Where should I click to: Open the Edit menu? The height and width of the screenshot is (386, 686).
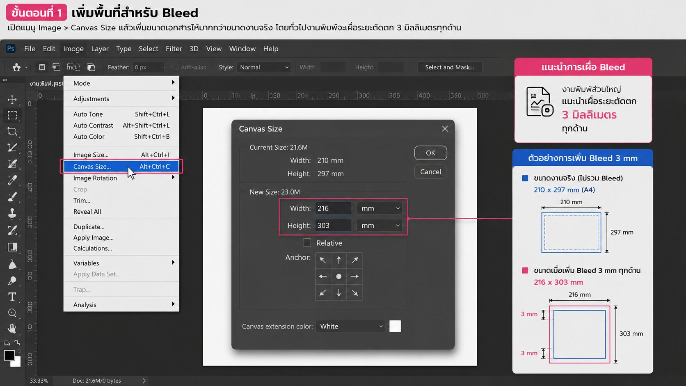(x=49, y=48)
